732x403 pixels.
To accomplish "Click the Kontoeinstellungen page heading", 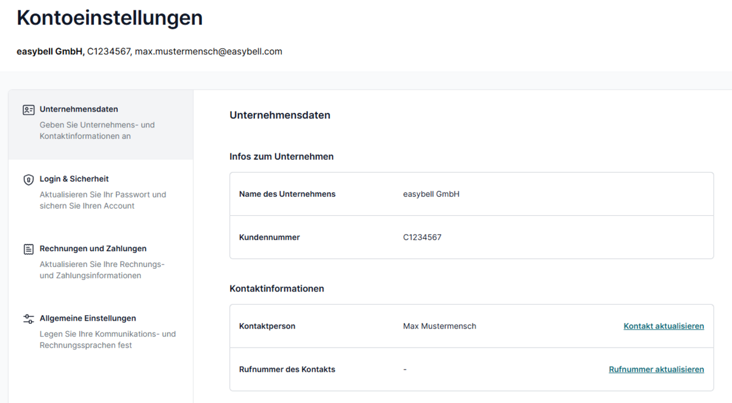I will [x=110, y=18].
